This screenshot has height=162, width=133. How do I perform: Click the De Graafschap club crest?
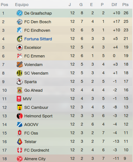pyautogui.click(x=20, y=13)
